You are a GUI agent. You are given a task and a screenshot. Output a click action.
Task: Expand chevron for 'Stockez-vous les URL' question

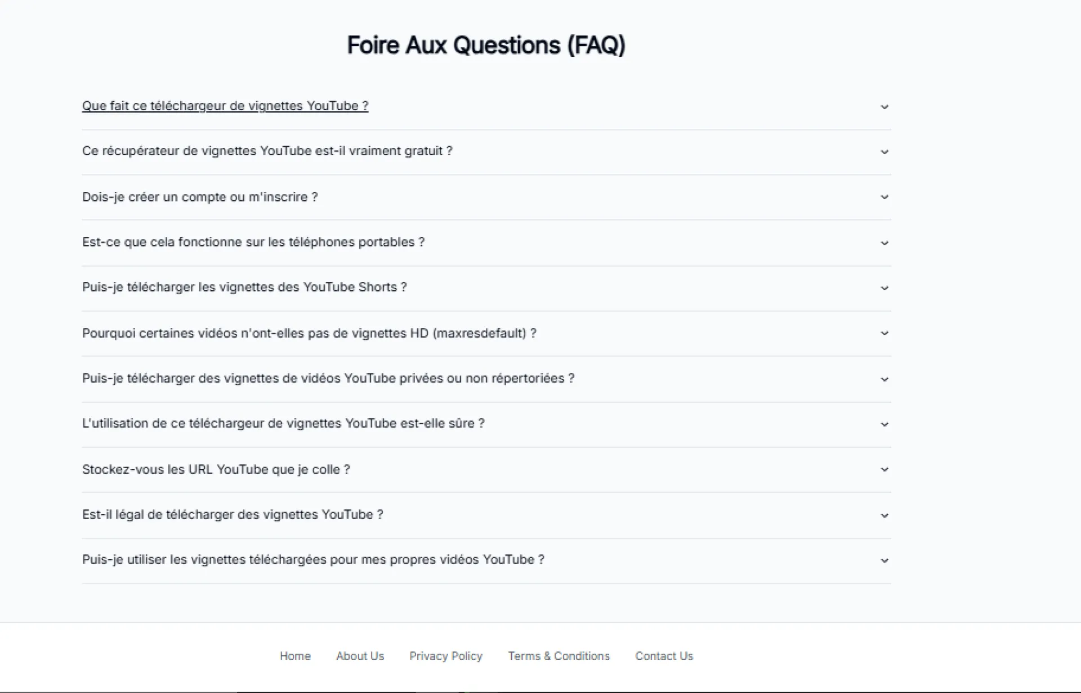(884, 470)
